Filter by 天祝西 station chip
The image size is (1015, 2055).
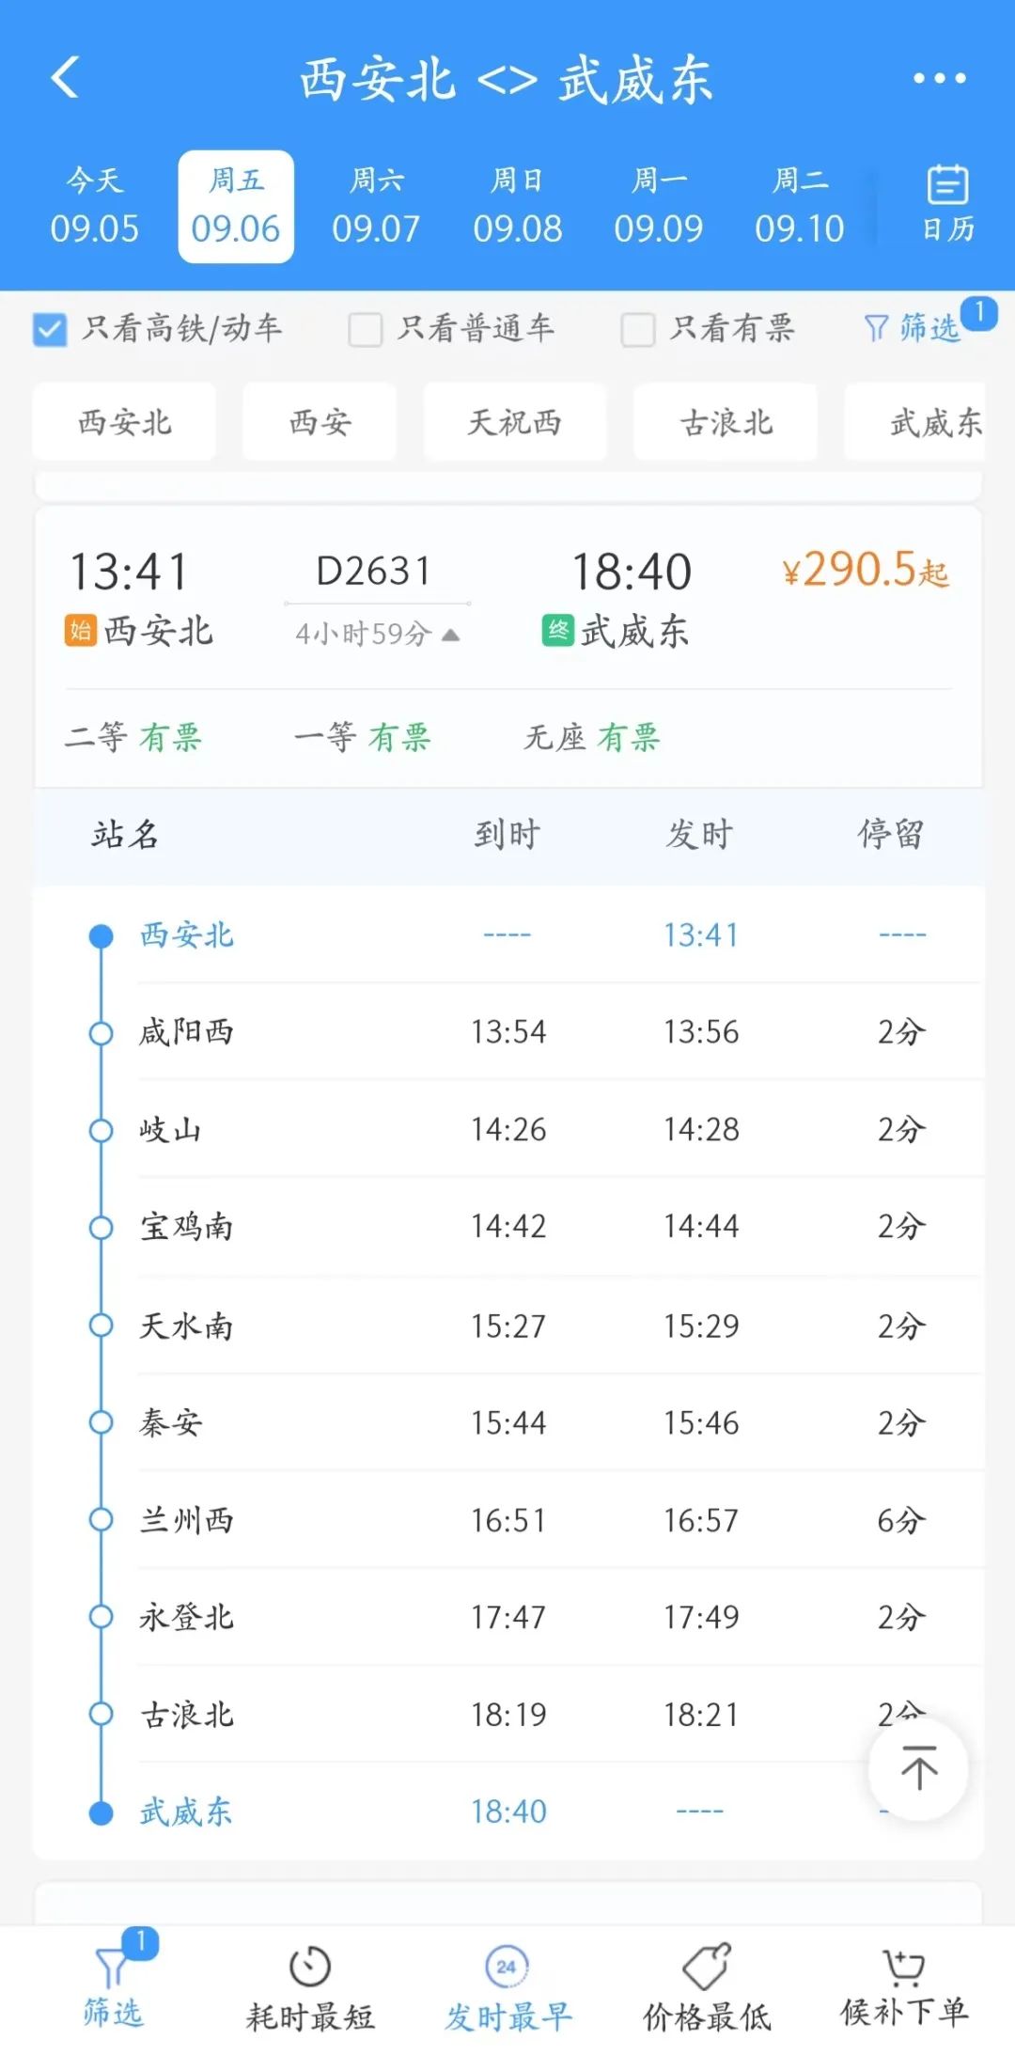[x=515, y=422]
